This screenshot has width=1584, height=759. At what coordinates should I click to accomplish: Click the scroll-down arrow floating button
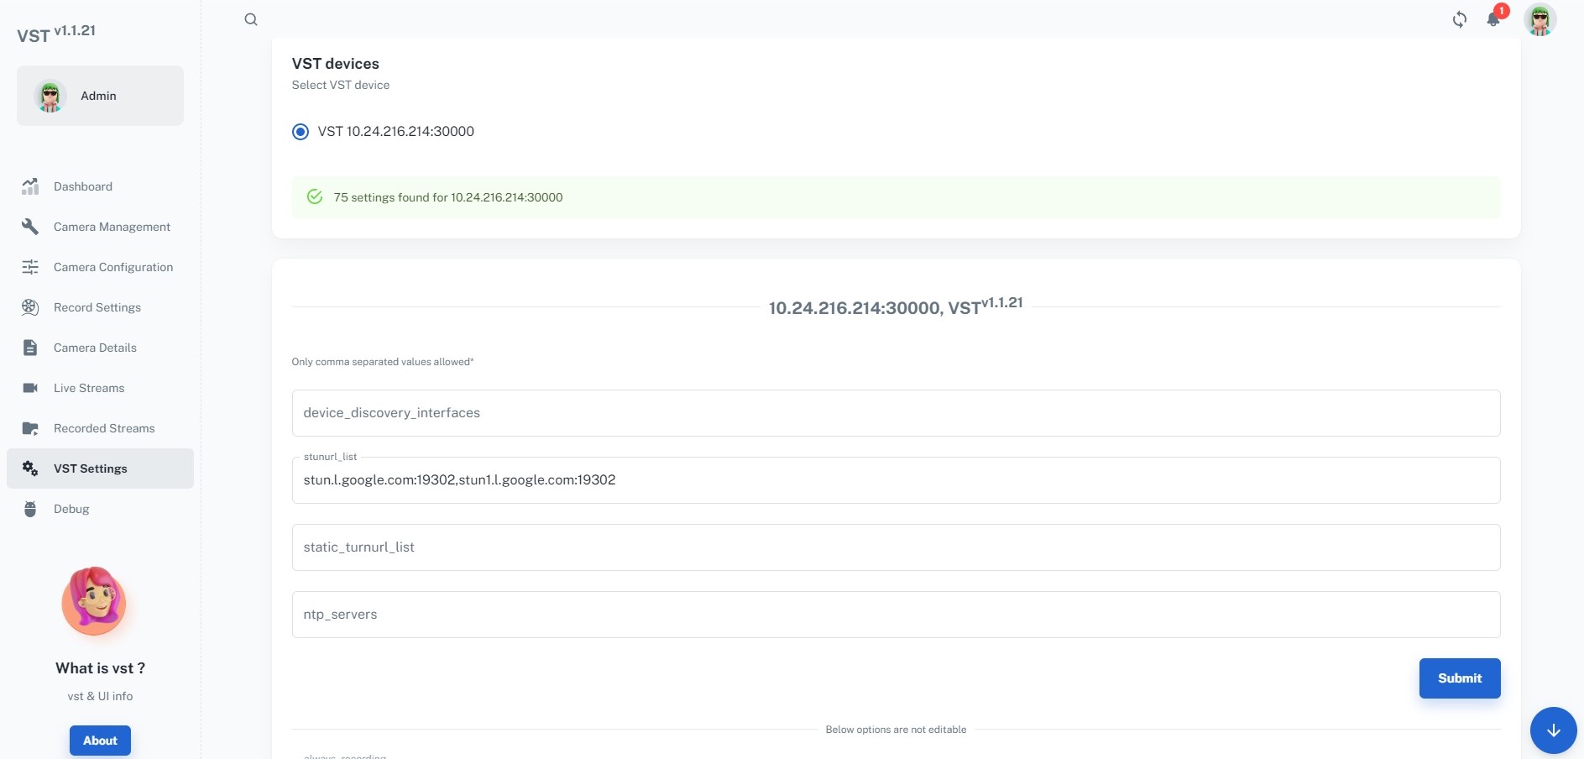1553,730
